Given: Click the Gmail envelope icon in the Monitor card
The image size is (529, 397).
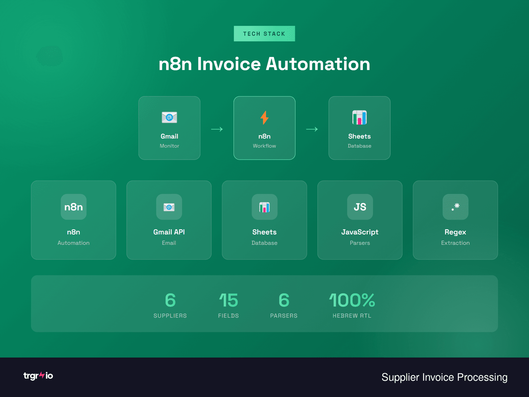Looking at the screenshot, I should tap(169, 118).
